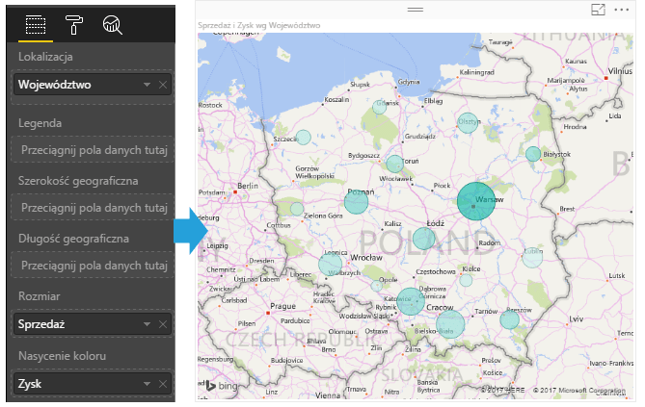
Task: Click the drag handle atop the map visual
Action: [x=416, y=8]
